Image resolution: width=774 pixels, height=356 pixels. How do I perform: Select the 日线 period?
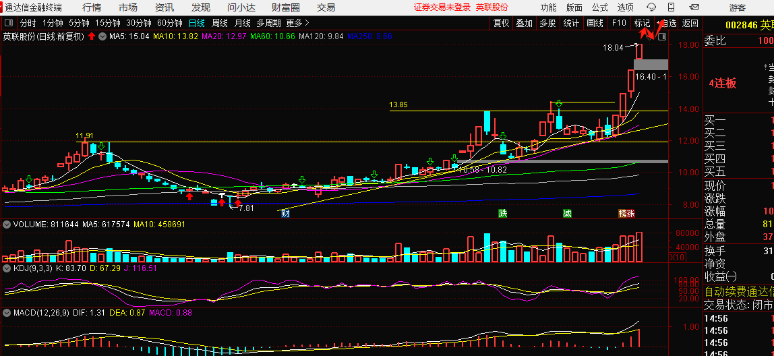(197, 23)
